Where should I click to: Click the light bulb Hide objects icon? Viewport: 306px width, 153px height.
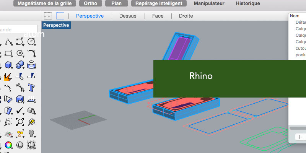click(31, 133)
